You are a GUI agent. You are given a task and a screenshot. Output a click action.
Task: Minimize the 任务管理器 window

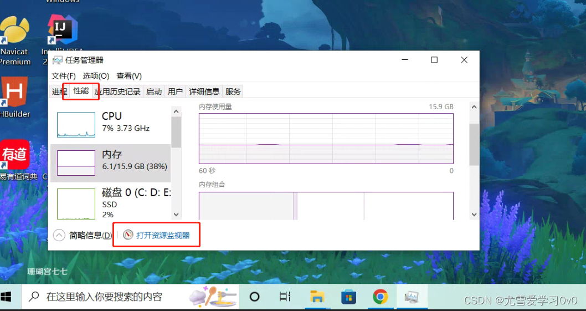405,60
